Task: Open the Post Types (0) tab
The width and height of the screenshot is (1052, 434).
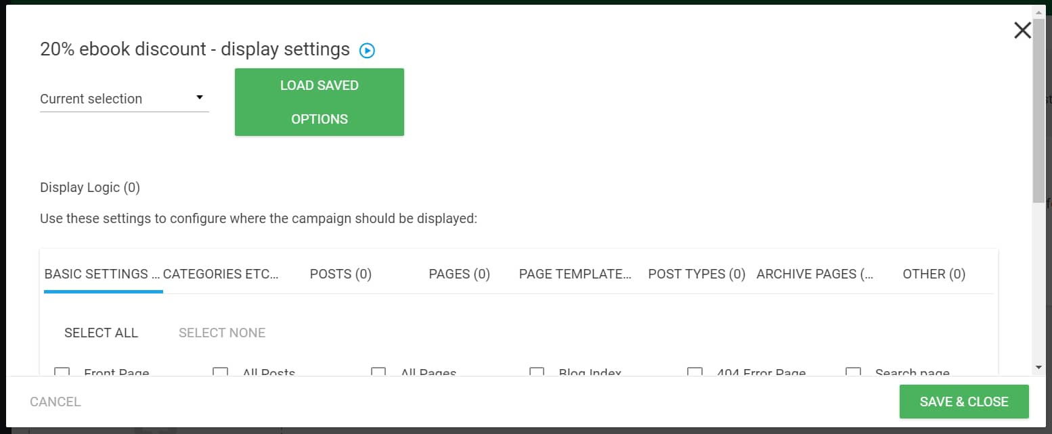Action: [x=697, y=274]
